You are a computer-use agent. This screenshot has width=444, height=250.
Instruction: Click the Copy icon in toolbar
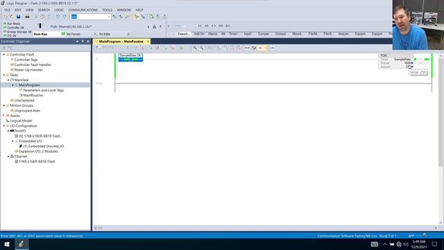pyautogui.click(x=42, y=17)
